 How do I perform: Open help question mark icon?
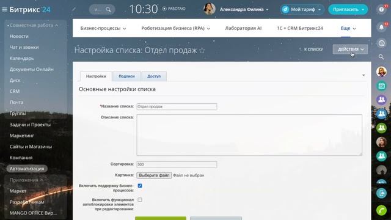pos(381,10)
